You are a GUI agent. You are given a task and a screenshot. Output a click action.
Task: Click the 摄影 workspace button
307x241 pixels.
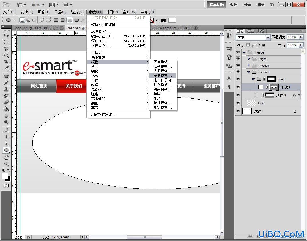(261, 5)
